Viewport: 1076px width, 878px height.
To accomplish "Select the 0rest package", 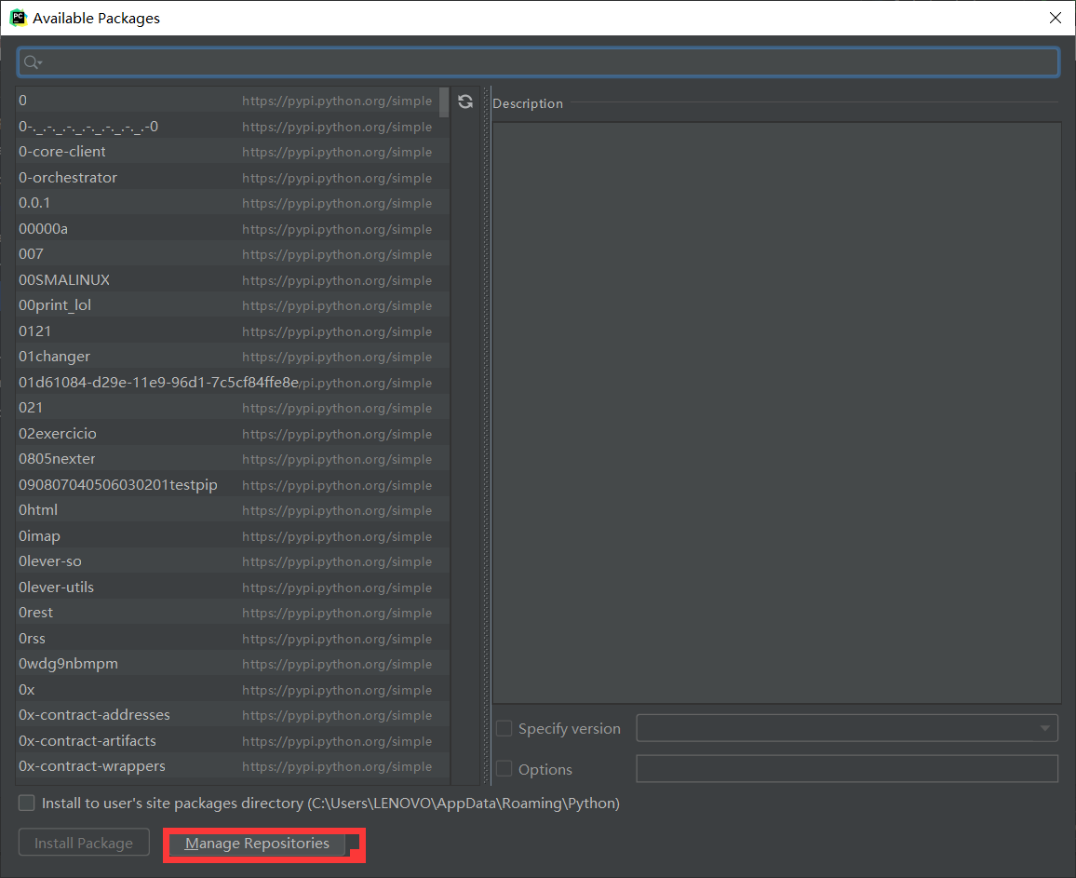I will point(233,613).
